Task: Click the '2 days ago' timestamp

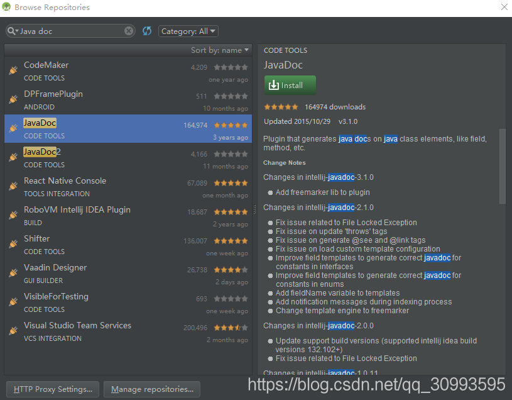Action: pyautogui.click(x=232, y=282)
